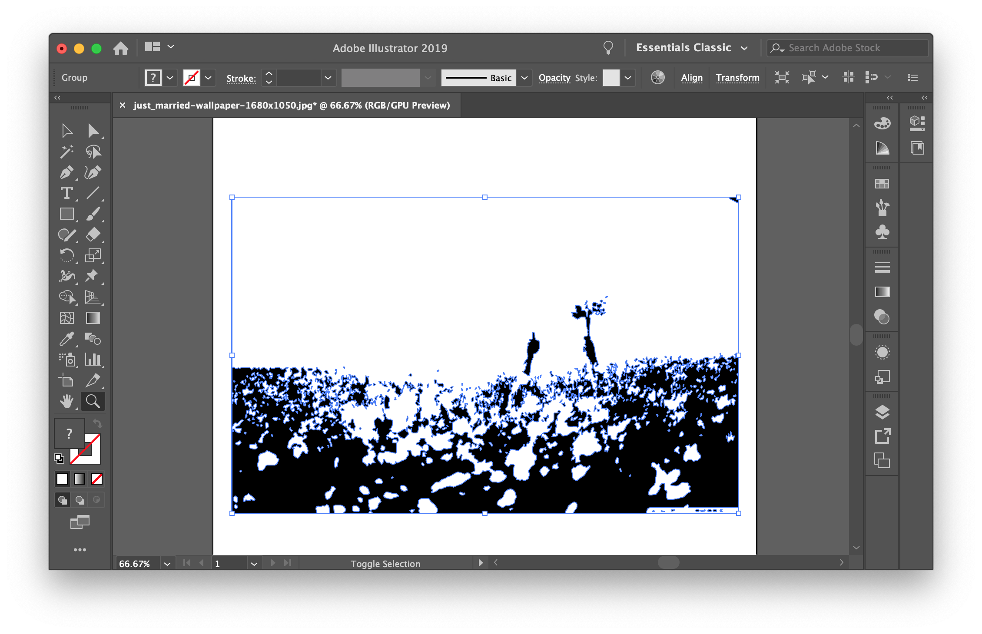This screenshot has width=982, height=634.
Task: Select the Eraser tool
Action: 93,235
